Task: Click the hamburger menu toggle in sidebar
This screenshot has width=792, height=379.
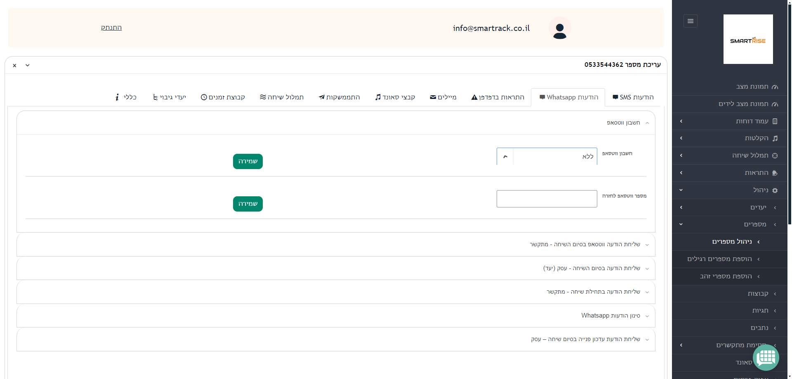Action: point(690,21)
